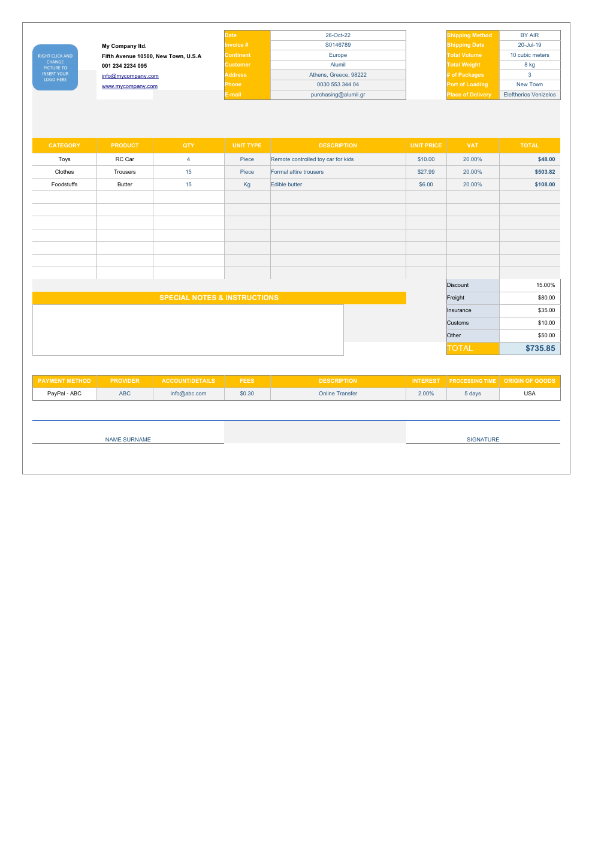Screen dimensions: 595x841
Task: Select row total $108.00
Action: [x=530, y=184]
